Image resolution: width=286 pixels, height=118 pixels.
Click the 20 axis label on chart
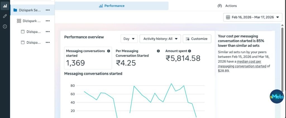(73, 111)
